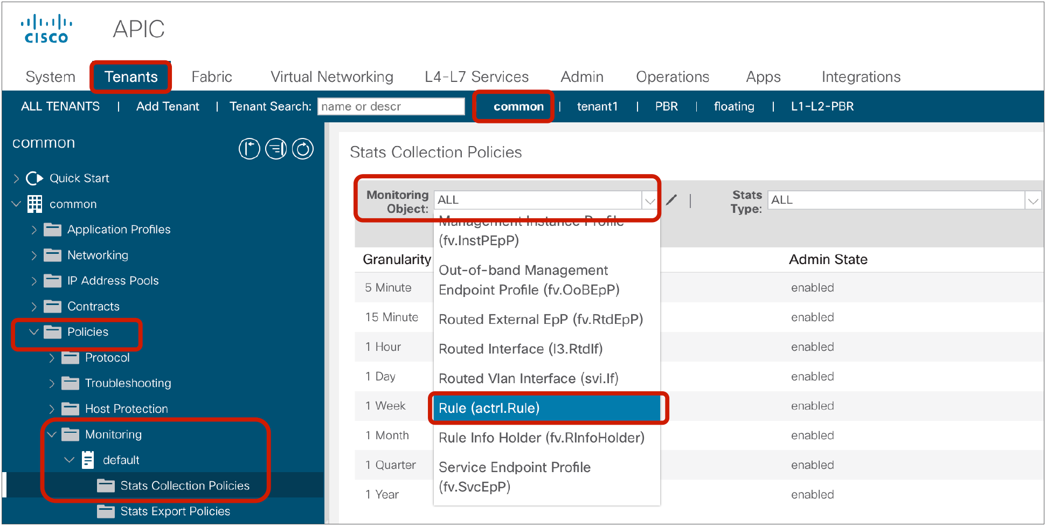Switch to the Tenants tab
1046x526 pixels.
point(131,77)
